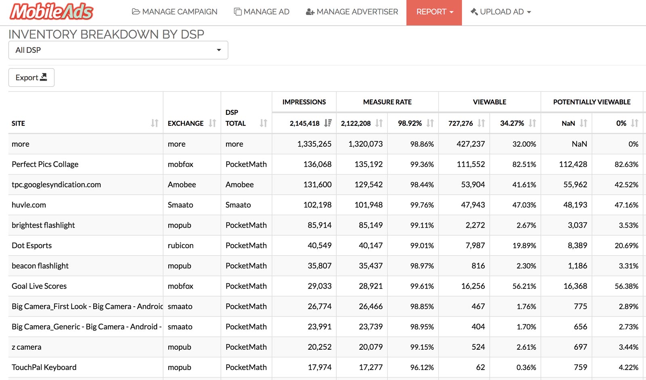646x380 pixels.
Task: Sort table by the SITE column icon
Action: pyautogui.click(x=155, y=123)
